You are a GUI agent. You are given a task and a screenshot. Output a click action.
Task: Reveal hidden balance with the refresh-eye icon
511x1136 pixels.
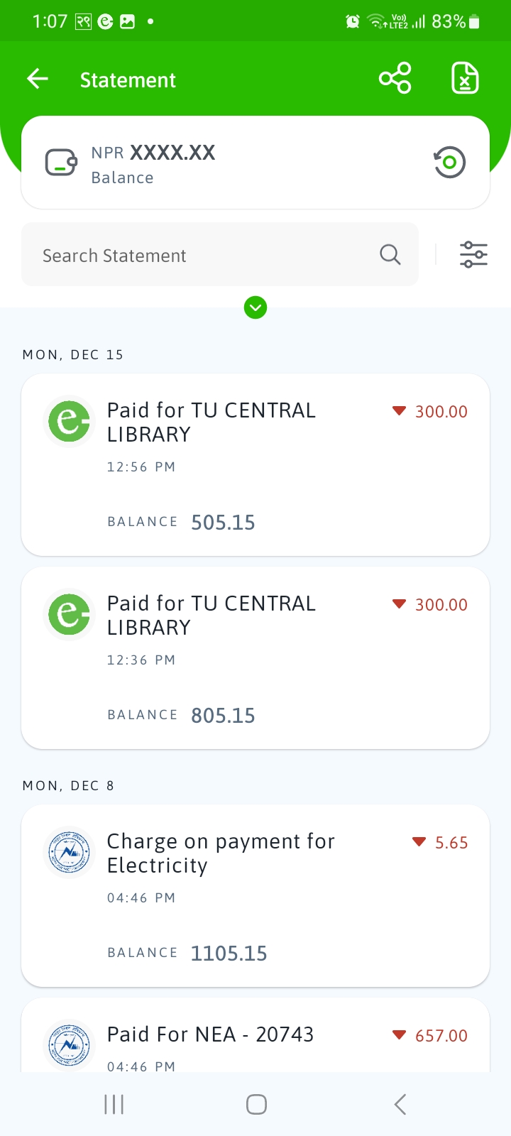pos(449,163)
